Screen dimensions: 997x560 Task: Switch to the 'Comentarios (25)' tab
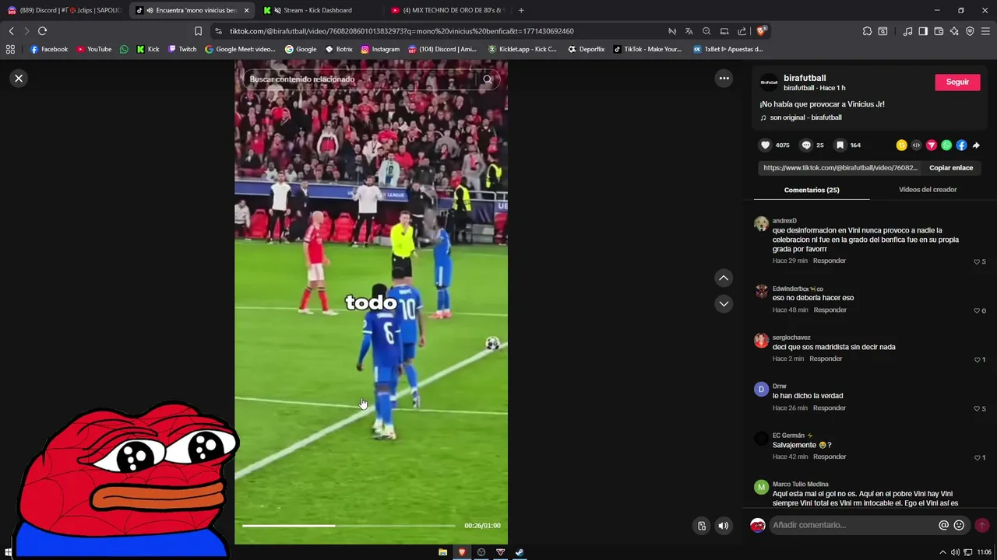tap(812, 190)
